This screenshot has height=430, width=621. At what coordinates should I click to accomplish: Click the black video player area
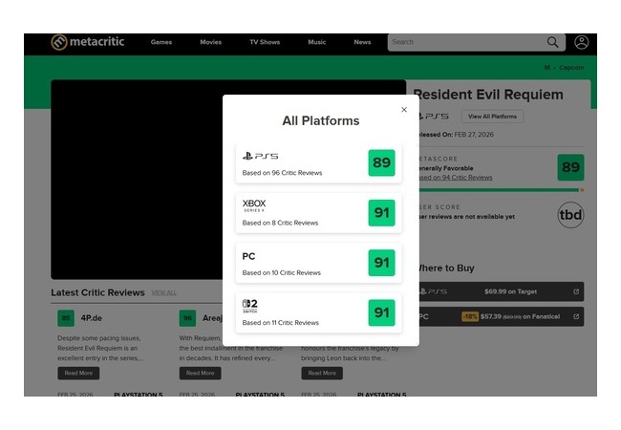pos(137,180)
